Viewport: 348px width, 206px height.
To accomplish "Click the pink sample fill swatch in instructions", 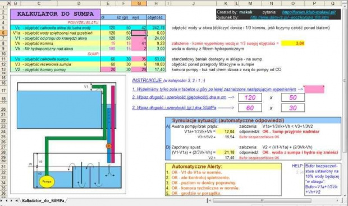I will click(314, 90).
